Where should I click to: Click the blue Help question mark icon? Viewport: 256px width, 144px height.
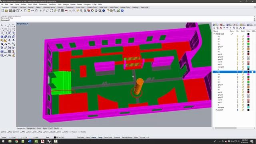pyautogui.click(x=122, y=11)
